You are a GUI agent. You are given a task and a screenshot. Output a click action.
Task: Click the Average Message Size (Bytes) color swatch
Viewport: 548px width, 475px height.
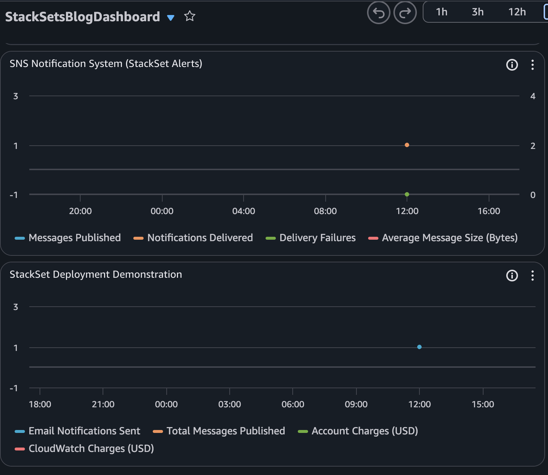coord(373,238)
